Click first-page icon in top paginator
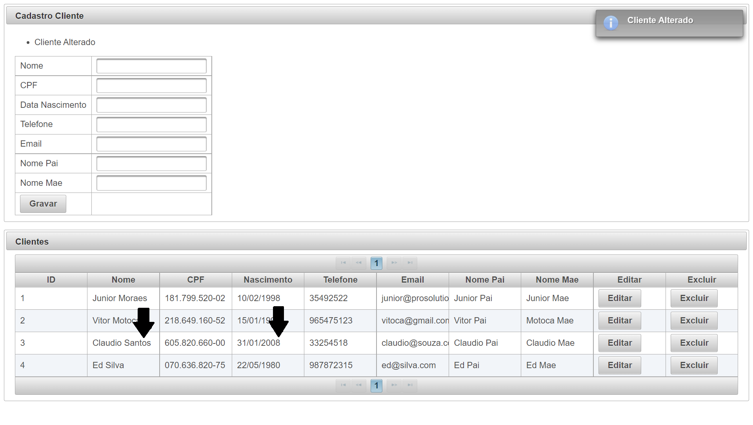Screen dimensions: 753x425 click(x=343, y=263)
